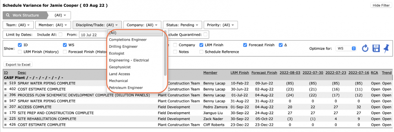Open the Priority filter dropdown
This screenshot has width=394, height=132.
click(221, 25)
